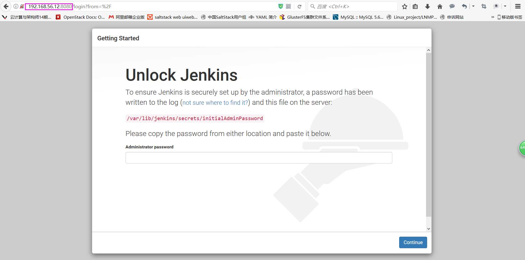This screenshot has width=525, height=260.
Task: Click the search magnifier icon
Action: (313, 6)
